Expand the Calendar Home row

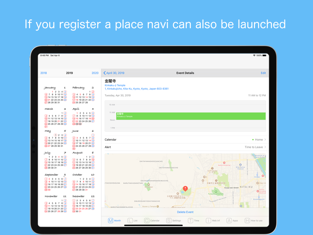coord(185,139)
